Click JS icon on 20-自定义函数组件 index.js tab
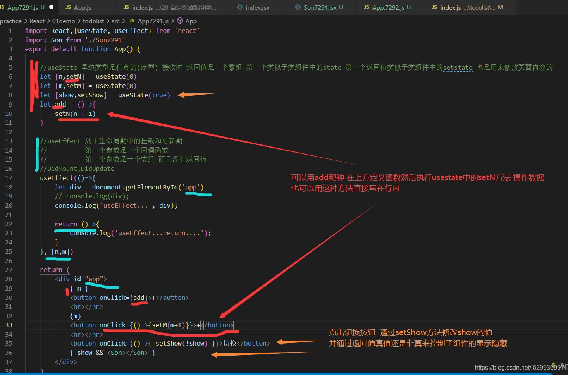This screenshot has width=568, height=375. (x=126, y=7)
